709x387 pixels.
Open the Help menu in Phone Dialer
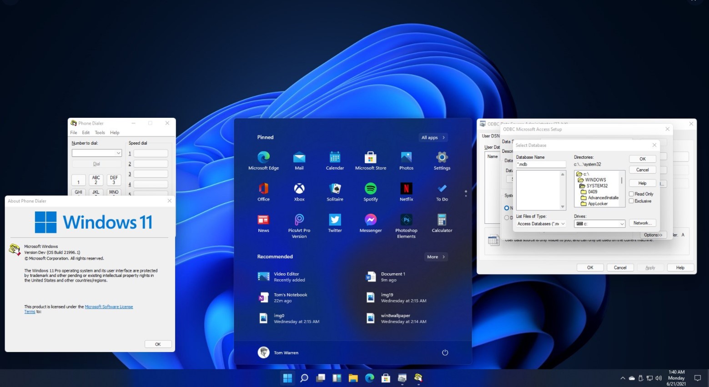click(x=115, y=133)
